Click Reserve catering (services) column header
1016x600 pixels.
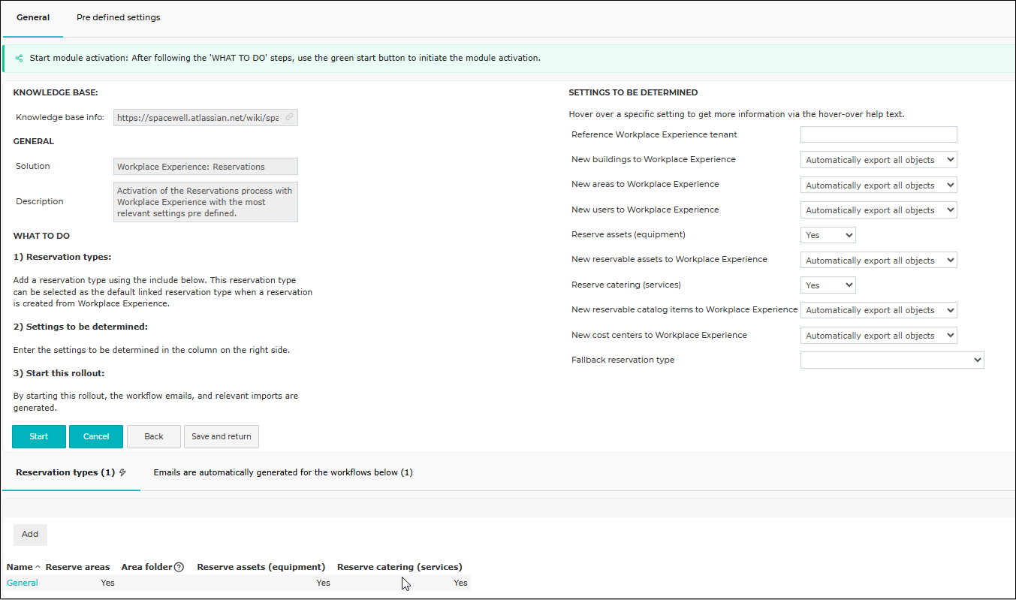tap(399, 567)
